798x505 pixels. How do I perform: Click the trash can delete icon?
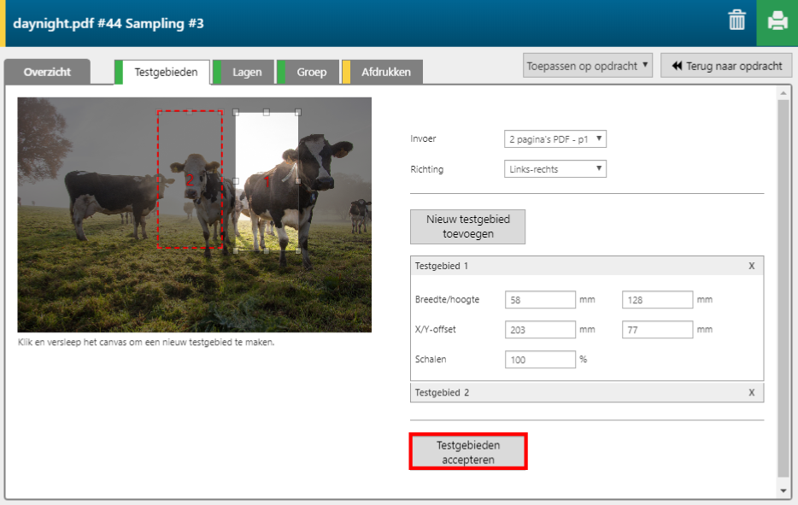coord(736,21)
